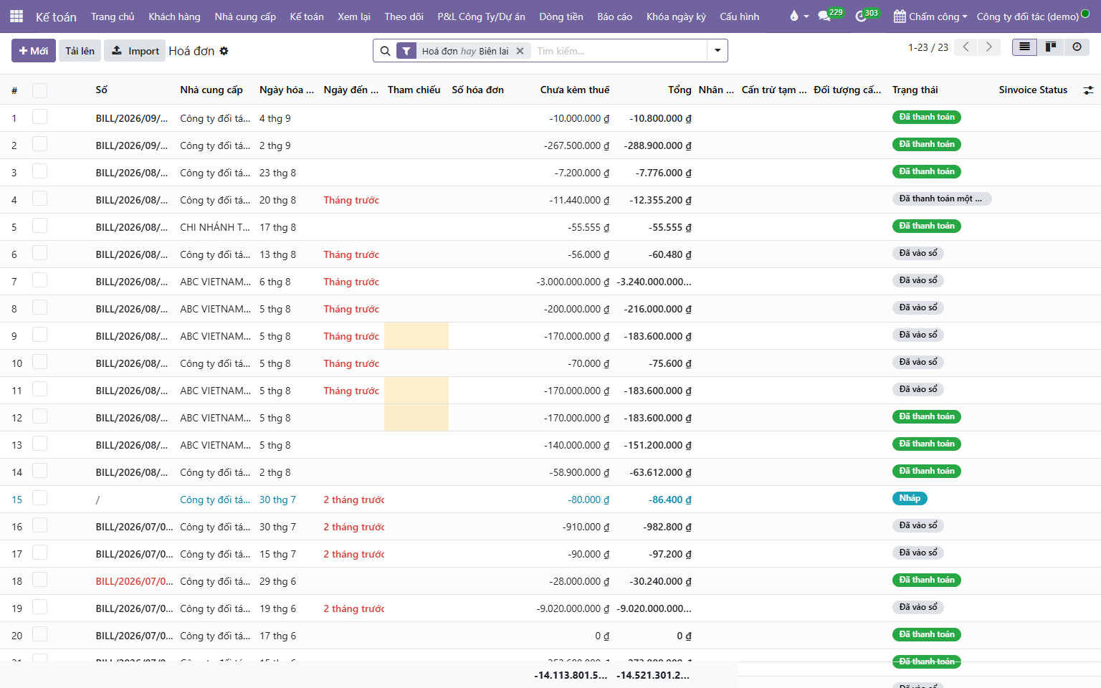Viewport: 1101px width, 688px height.
Task: Go to next page arrow in pager
Action: 989,47
